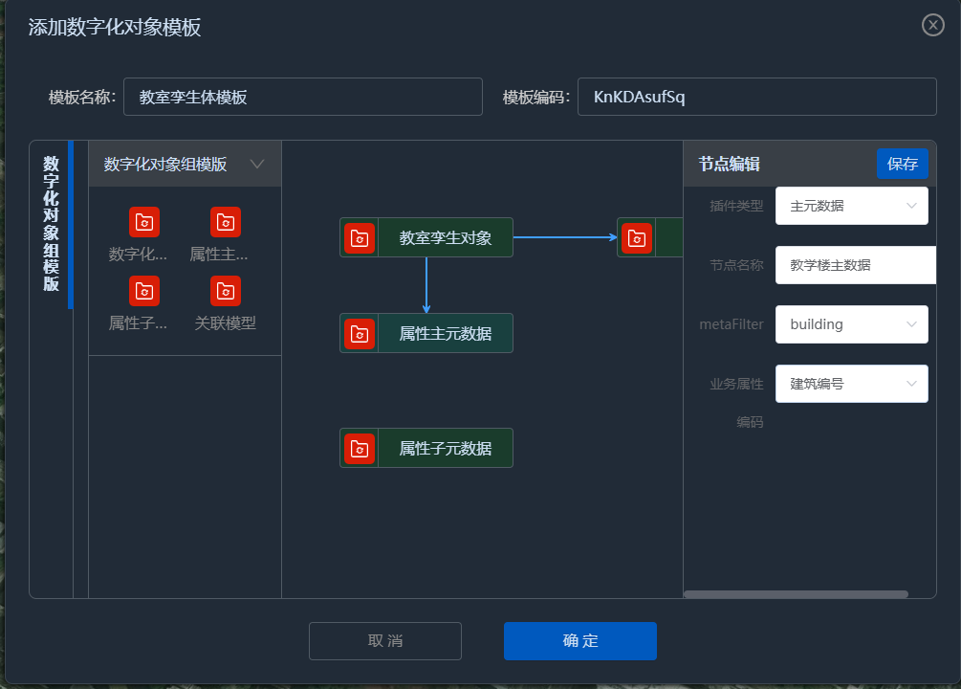Click the horizontal scrollbar in node editor
The width and height of the screenshot is (961, 689).
(796, 594)
